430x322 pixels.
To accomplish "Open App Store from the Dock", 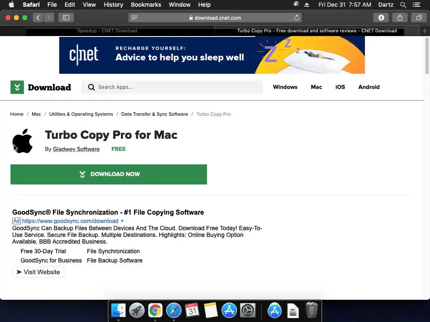I will coord(229,311).
